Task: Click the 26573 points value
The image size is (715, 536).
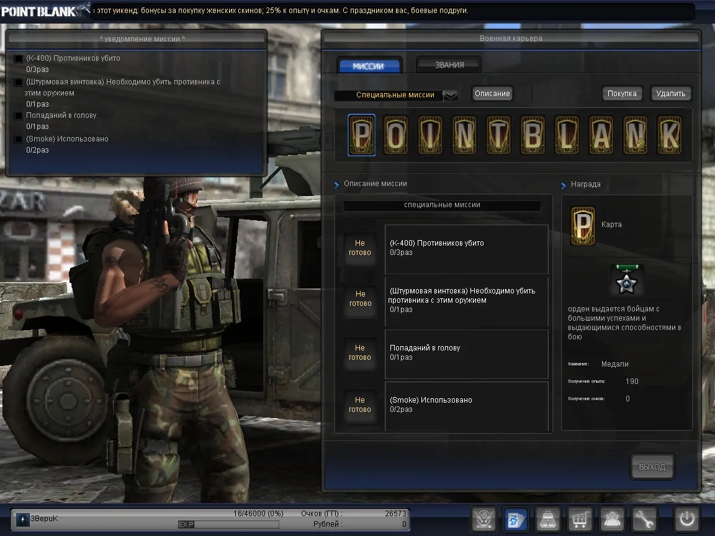Action: coord(395,514)
